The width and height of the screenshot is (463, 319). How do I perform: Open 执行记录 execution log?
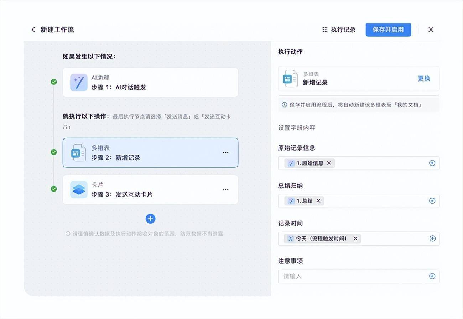pos(339,30)
